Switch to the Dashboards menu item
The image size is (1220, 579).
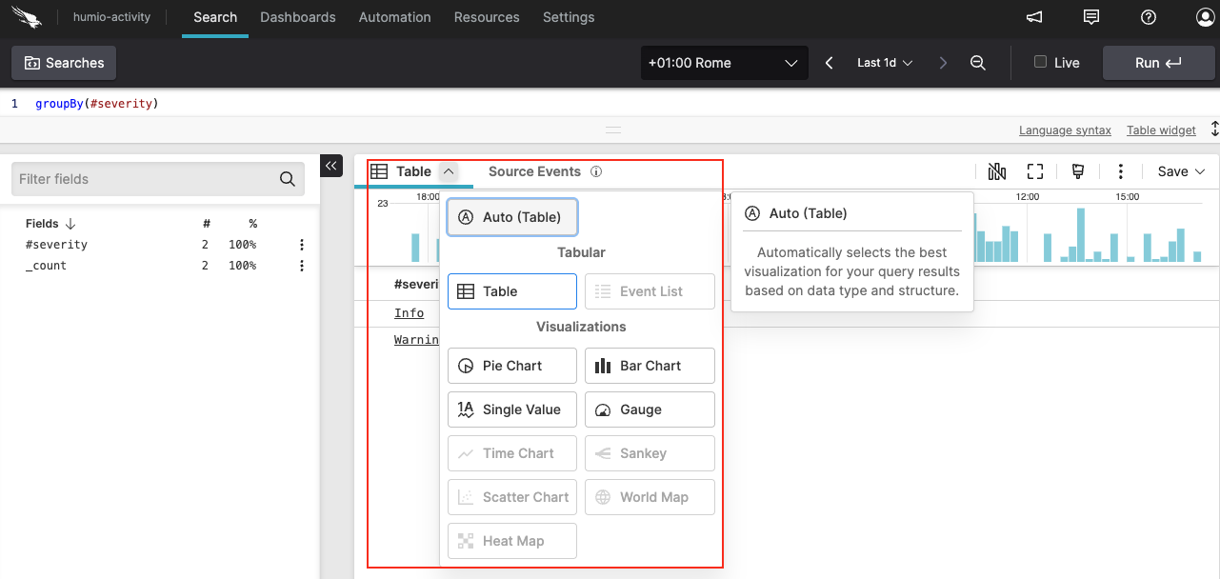tap(297, 17)
